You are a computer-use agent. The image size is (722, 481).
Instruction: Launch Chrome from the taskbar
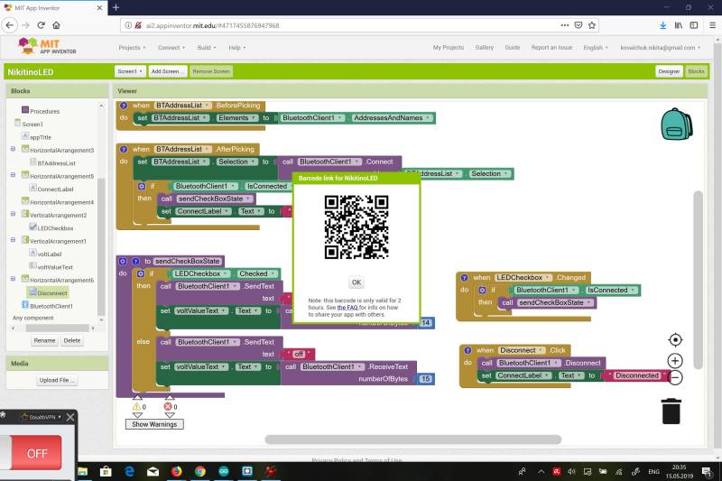click(x=199, y=471)
